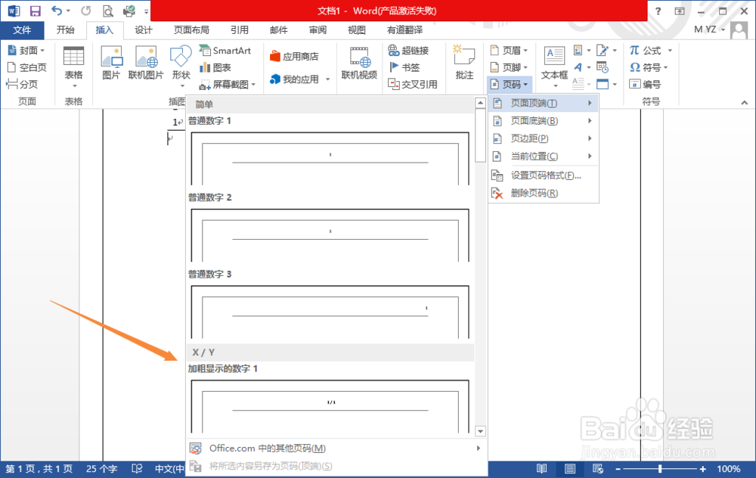Insert a cover page (封面)
756x478 pixels.
(x=27, y=50)
